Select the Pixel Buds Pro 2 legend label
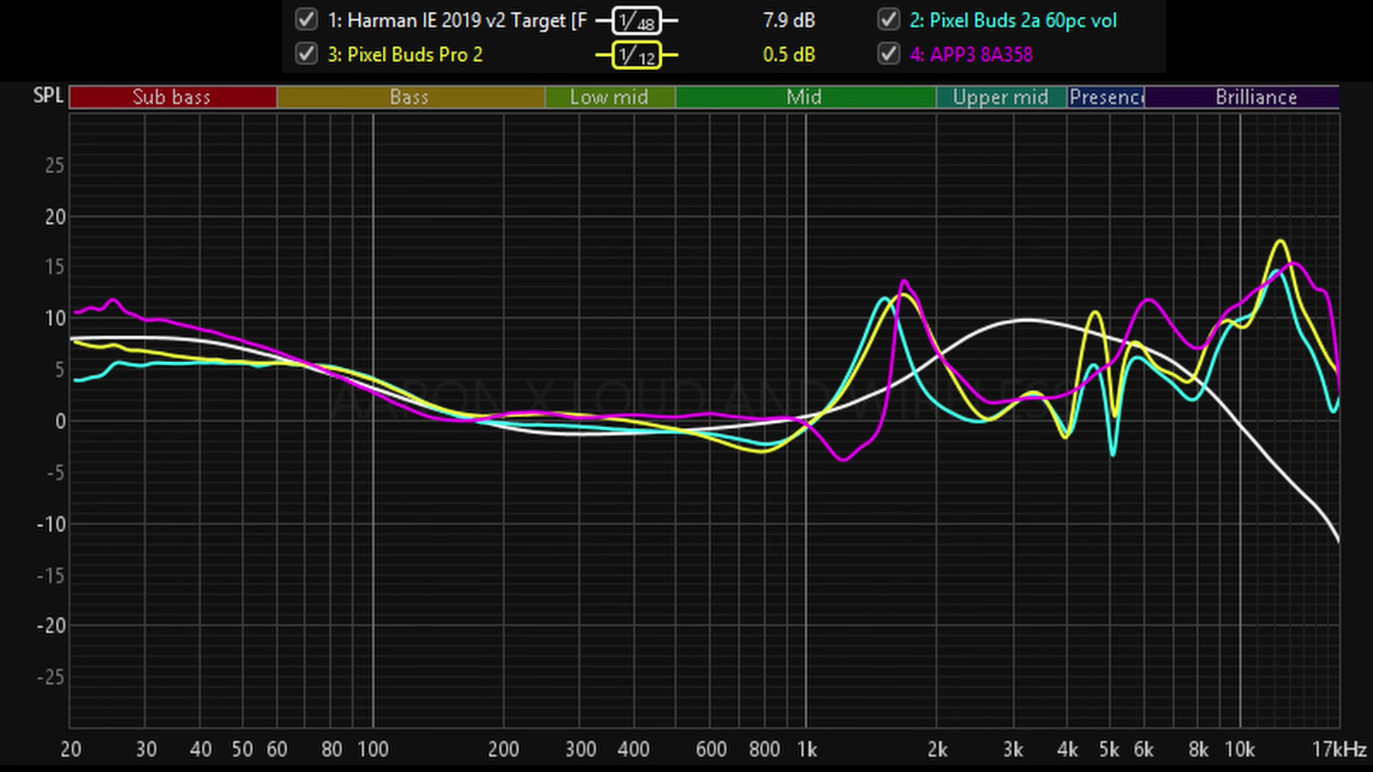The image size is (1373, 772). coord(405,54)
